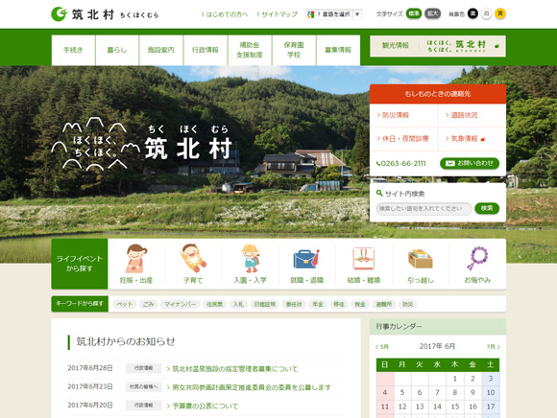The width and height of the screenshot is (557, 418).
Task: Go to previous month 5月
Action: (x=382, y=347)
